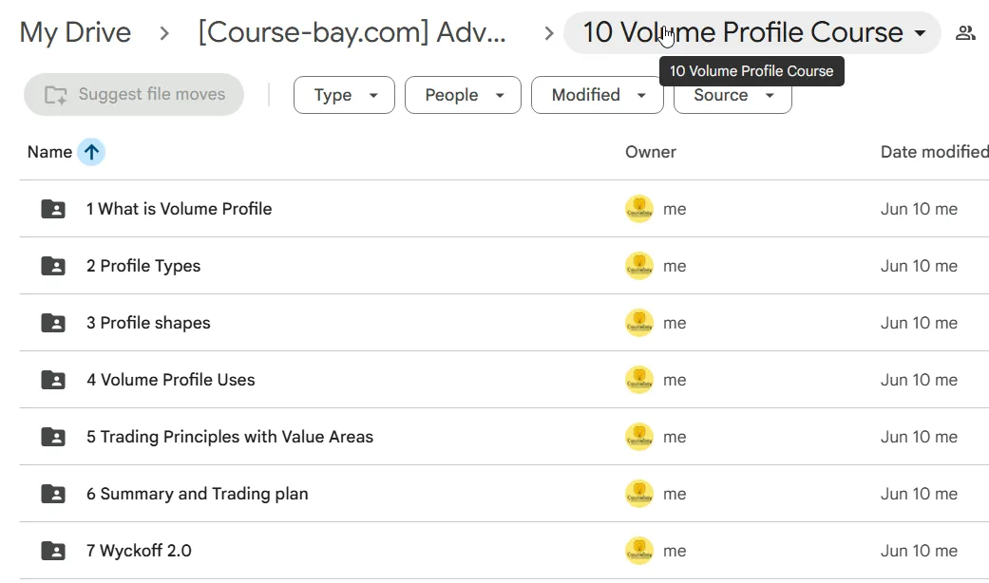Screen dimensions: 989x583
Task: Select the folder icon for 4 Volume Profile Uses
Action: click(x=53, y=380)
